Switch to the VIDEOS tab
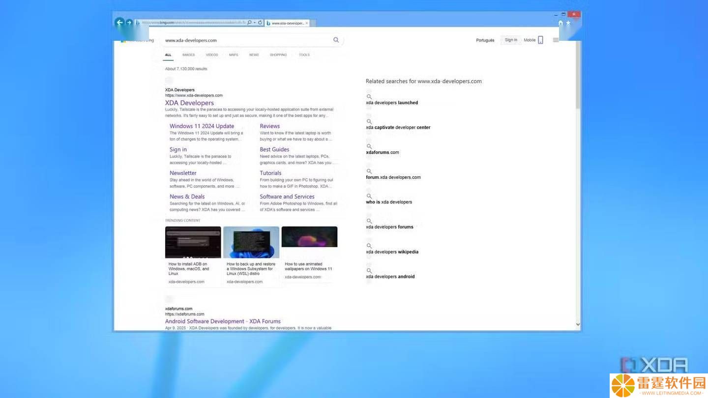Screen dimensions: 708x398 coord(212,55)
